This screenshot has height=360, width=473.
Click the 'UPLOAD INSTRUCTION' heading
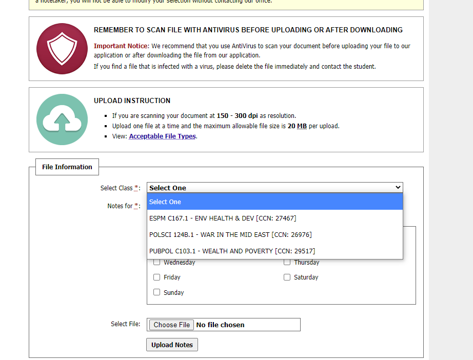132,101
